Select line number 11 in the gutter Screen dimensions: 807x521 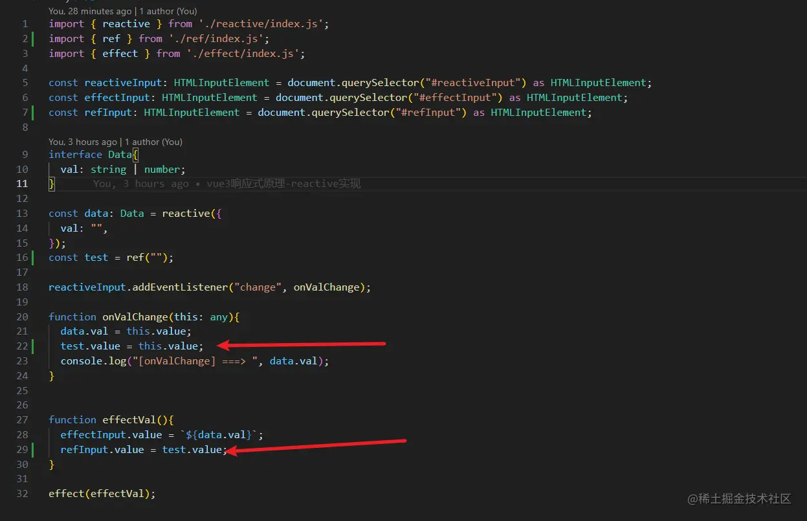point(23,184)
